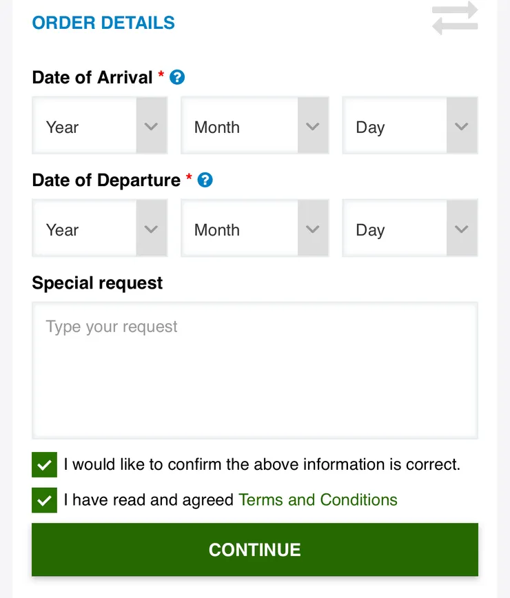The image size is (510, 598).
Task: Click the "I have read and agreed" text
Action: (149, 500)
